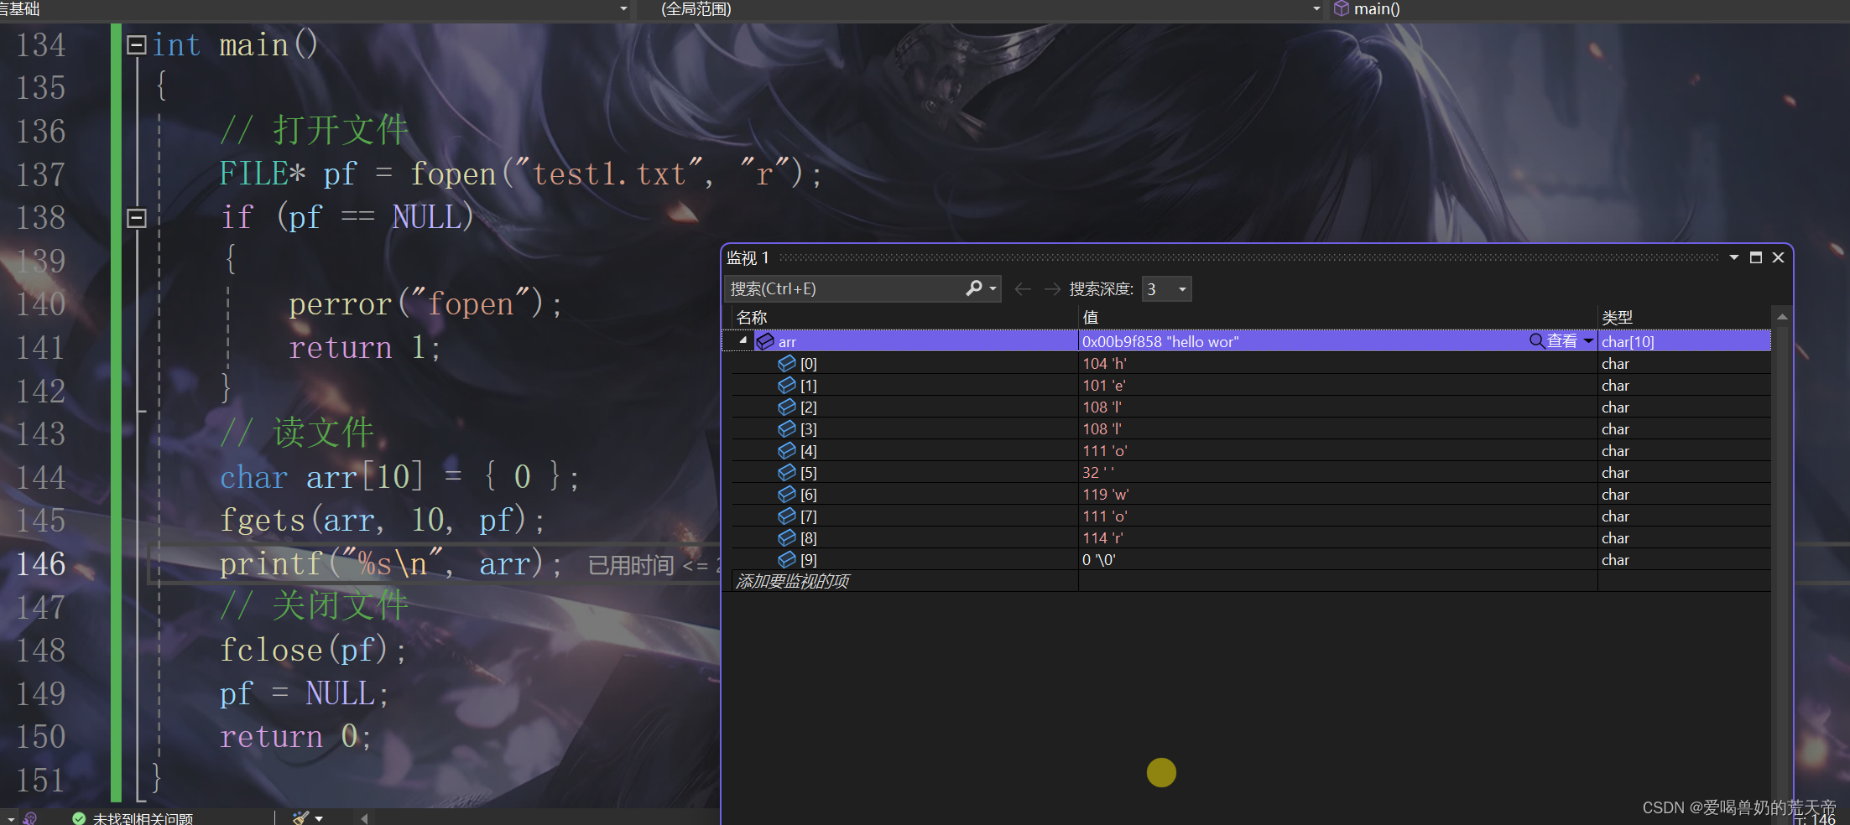
Task: Open the global scope (全局范围) dropdown
Action: tap(1316, 9)
